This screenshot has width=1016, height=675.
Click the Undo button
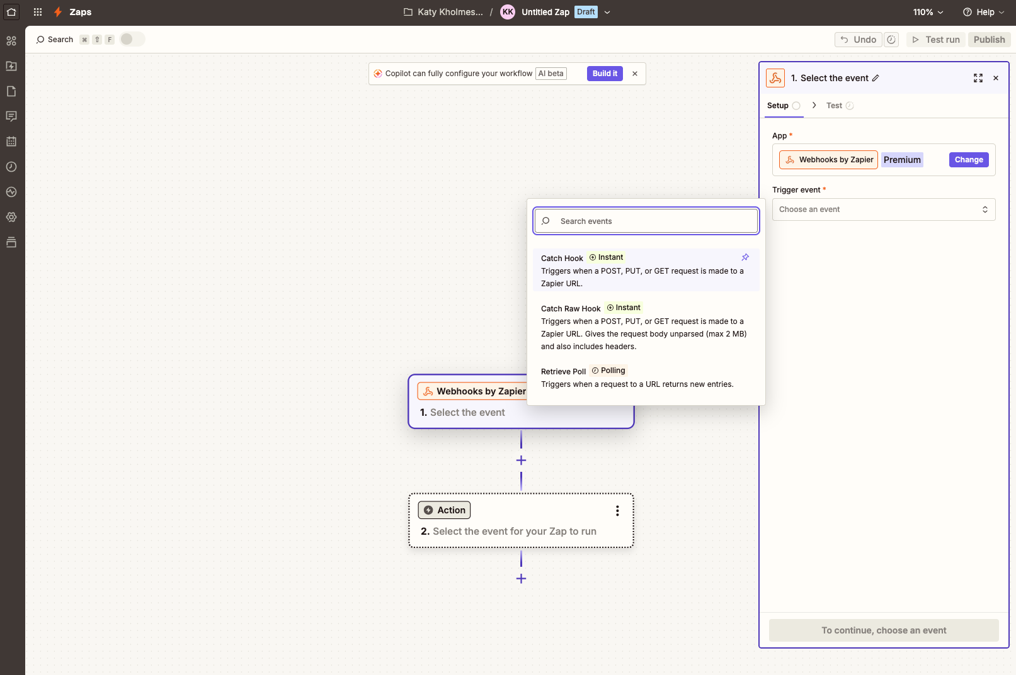pyautogui.click(x=859, y=40)
